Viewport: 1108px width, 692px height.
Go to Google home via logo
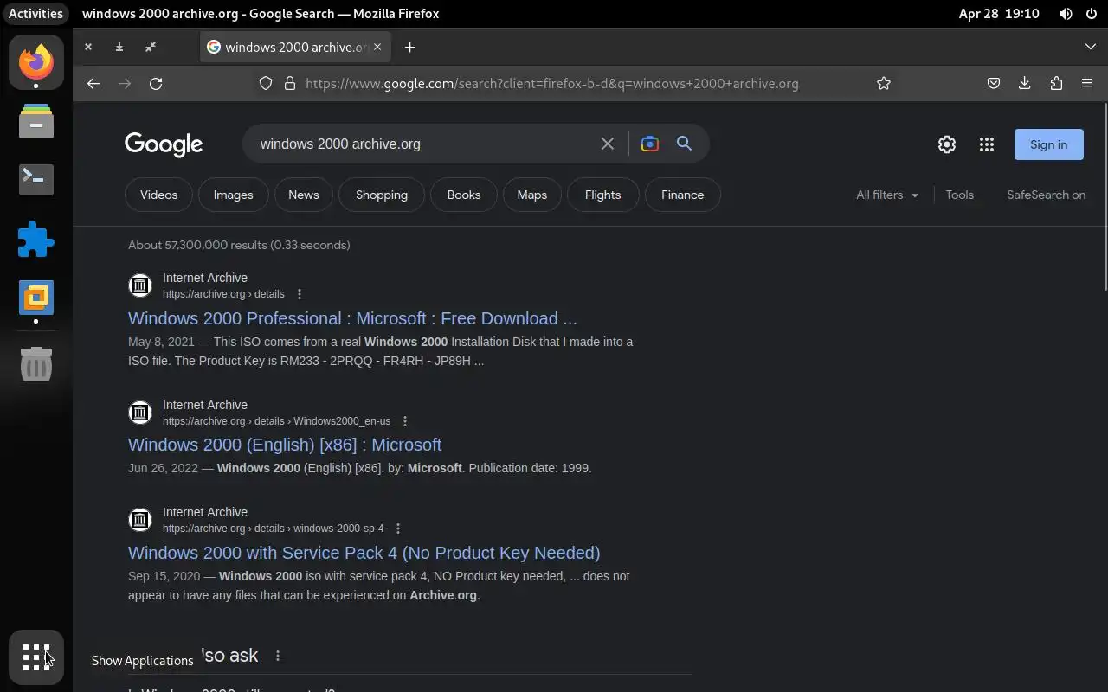pos(164,144)
